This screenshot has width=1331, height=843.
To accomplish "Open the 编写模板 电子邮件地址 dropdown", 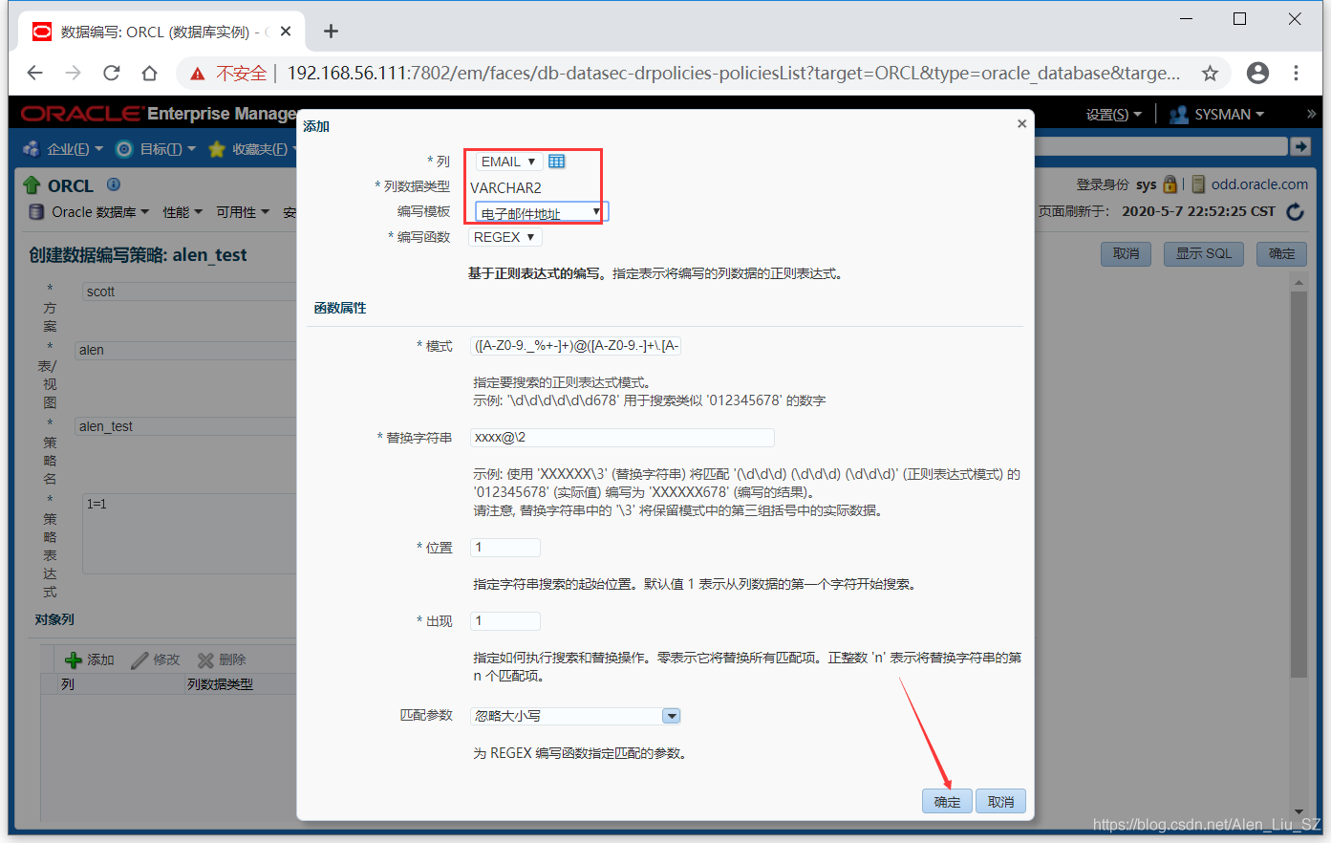I will click(x=541, y=212).
